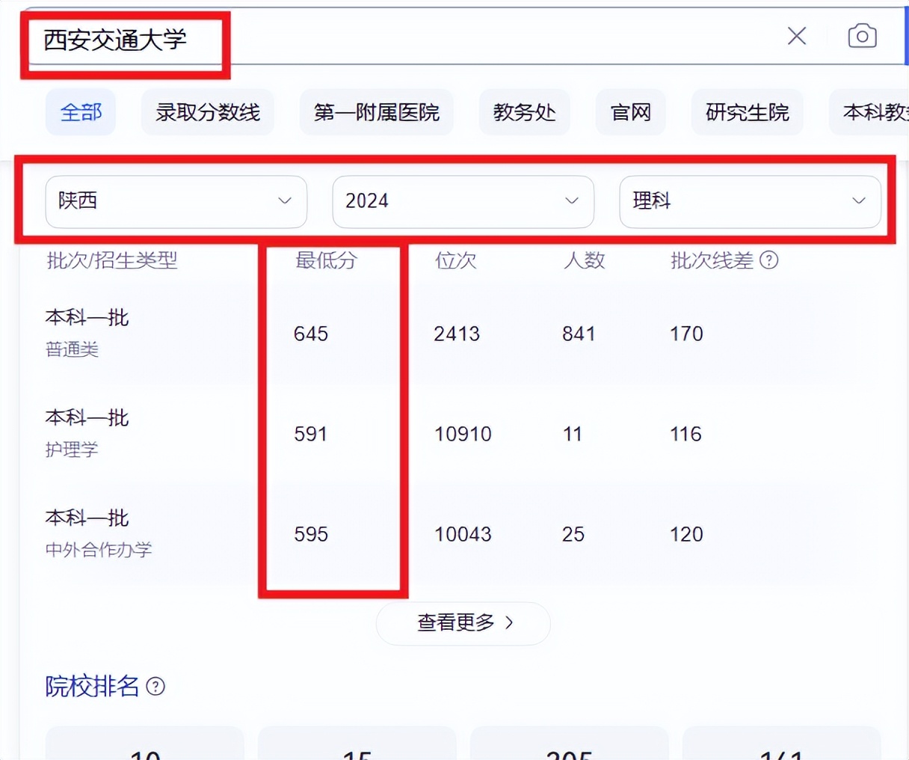Click the enrollment count 841

(x=579, y=334)
